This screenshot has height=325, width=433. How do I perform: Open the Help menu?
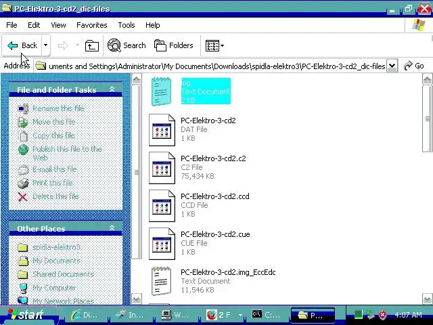(153, 25)
